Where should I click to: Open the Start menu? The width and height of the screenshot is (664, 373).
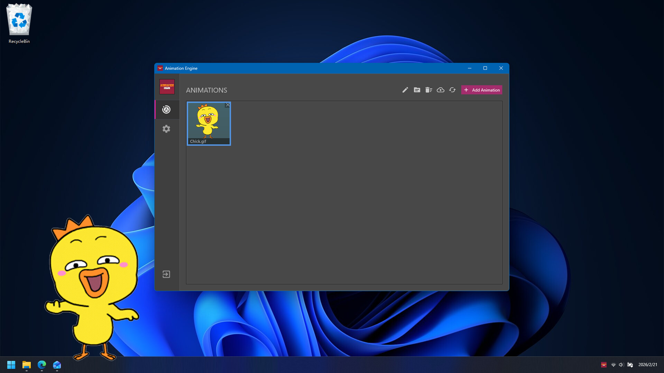tap(11, 365)
